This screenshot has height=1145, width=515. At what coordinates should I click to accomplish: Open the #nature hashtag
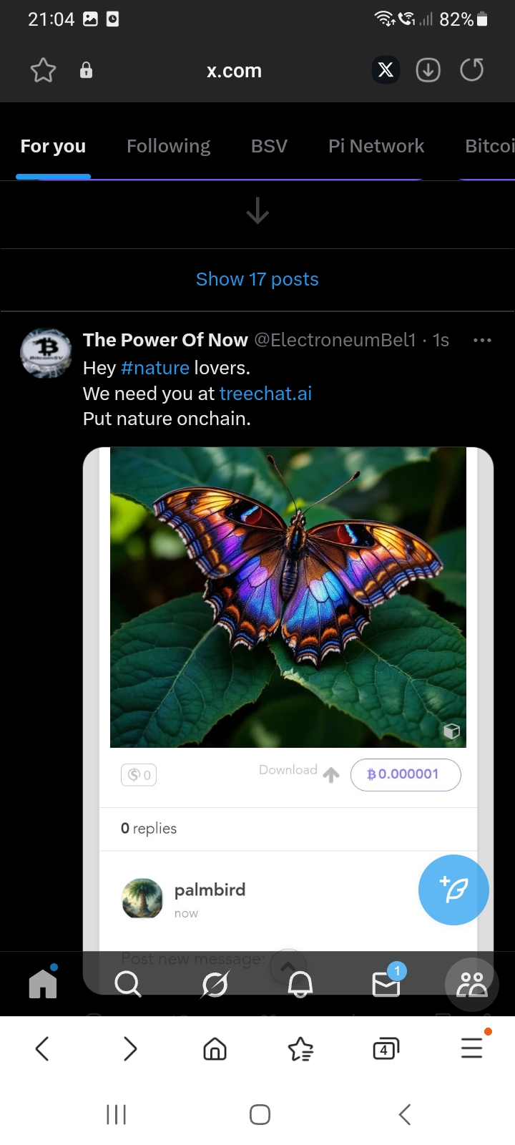pyautogui.click(x=155, y=368)
